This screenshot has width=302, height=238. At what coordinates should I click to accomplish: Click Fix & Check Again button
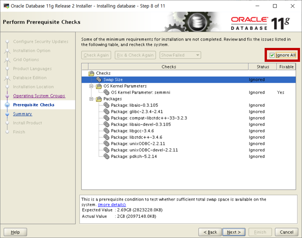[x=135, y=55]
